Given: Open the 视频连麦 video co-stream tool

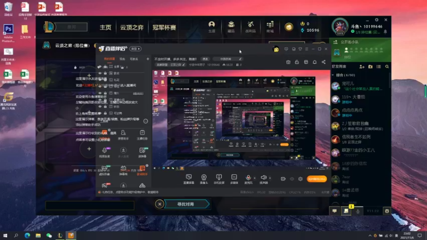Looking at the screenshot, I should tap(105, 153).
